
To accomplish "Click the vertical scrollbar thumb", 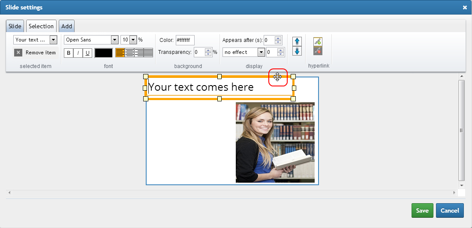I will click(x=461, y=130).
